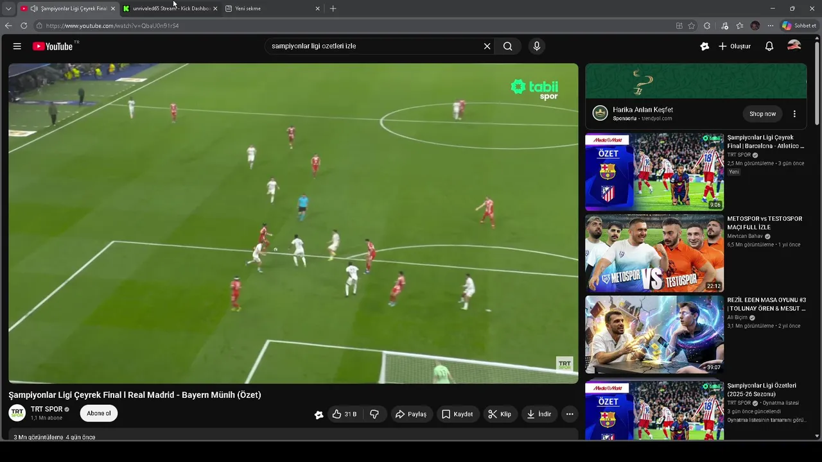Screen dimensions: 822x462
Task: Mute the tab using the speaker icon
Action: [x=33, y=8]
